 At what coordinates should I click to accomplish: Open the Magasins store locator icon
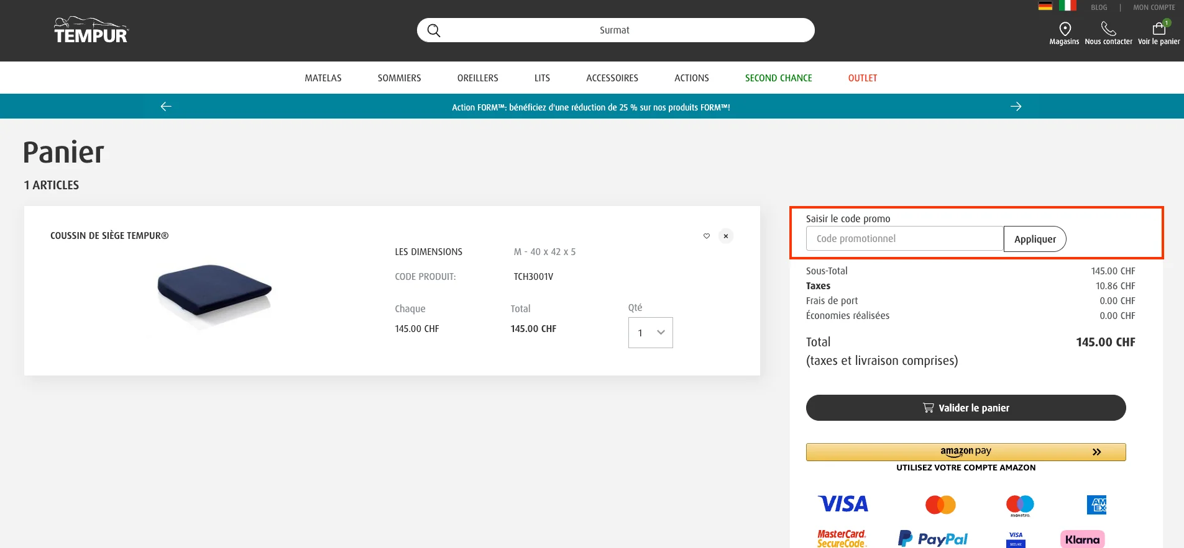pyautogui.click(x=1065, y=29)
